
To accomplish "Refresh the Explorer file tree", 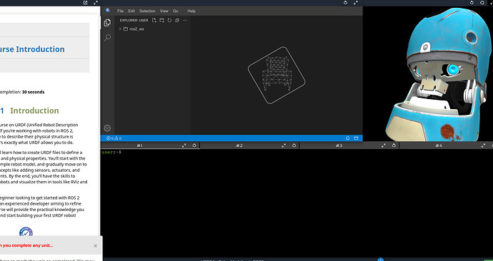I will [x=169, y=20].
